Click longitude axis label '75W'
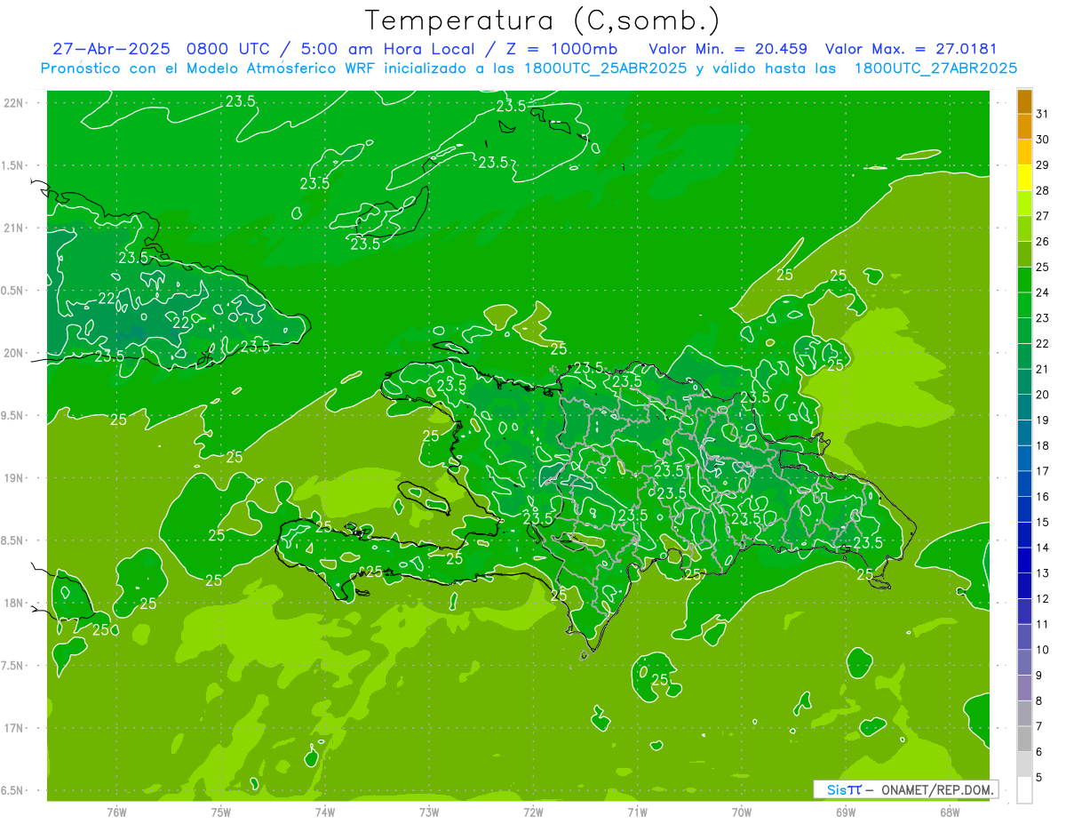Screen dimensions: 1066x824 (221, 812)
